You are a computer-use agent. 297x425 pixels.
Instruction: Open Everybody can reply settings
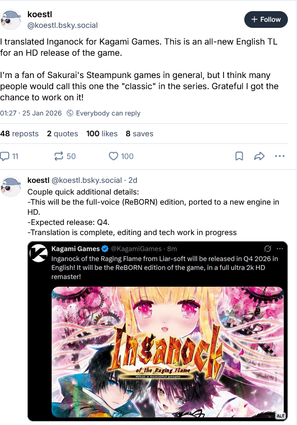coord(103,113)
